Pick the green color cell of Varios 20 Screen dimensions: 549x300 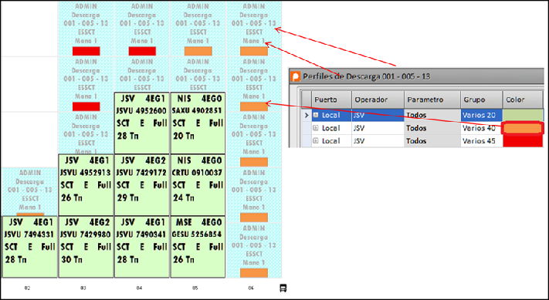(523, 115)
